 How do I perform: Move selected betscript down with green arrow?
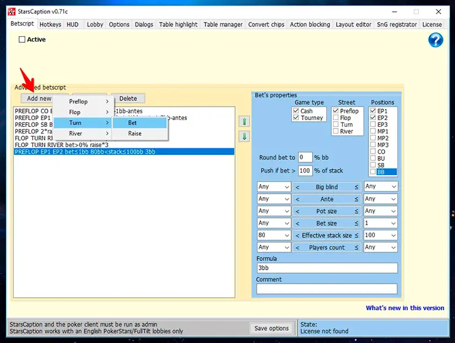tap(244, 136)
